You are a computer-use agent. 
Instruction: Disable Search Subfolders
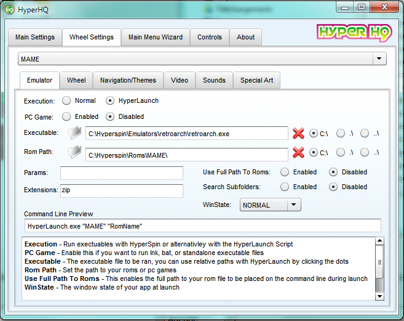click(x=333, y=187)
